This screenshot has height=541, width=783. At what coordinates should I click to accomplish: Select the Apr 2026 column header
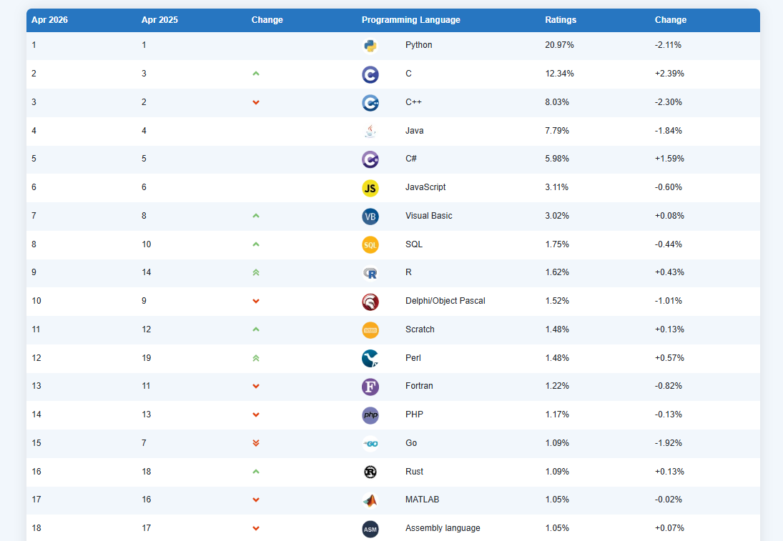click(x=49, y=20)
